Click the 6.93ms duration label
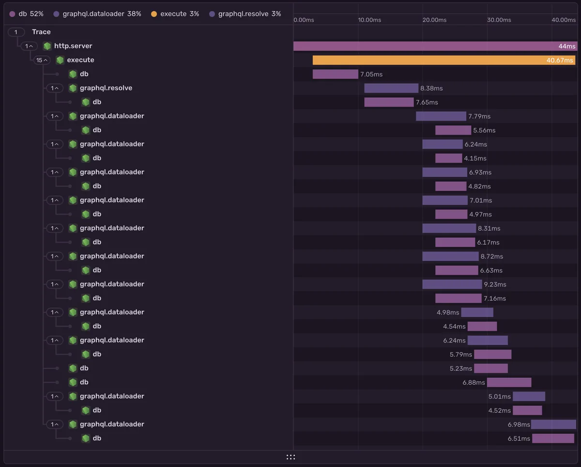This screenshot has height=467, width=581. [x=480, y=172]
